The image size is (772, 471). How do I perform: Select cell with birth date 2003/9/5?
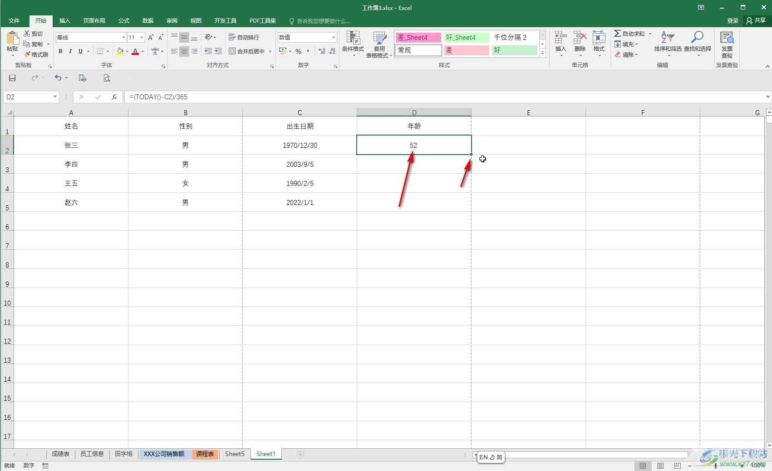coord(300,164)
